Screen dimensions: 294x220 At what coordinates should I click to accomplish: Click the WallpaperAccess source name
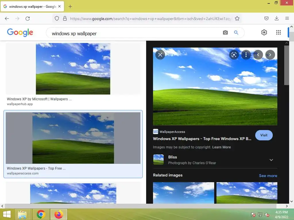172,132
